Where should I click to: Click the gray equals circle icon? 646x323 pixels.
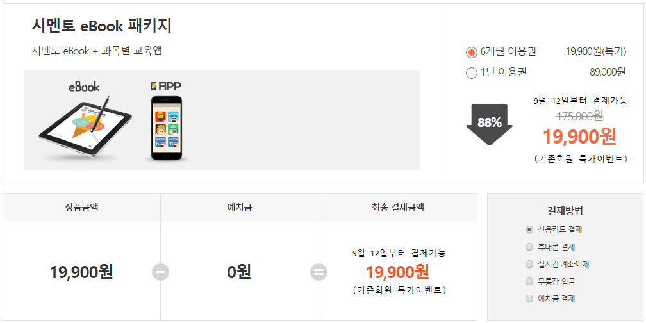pyautogui.click(x=319, y=272)
